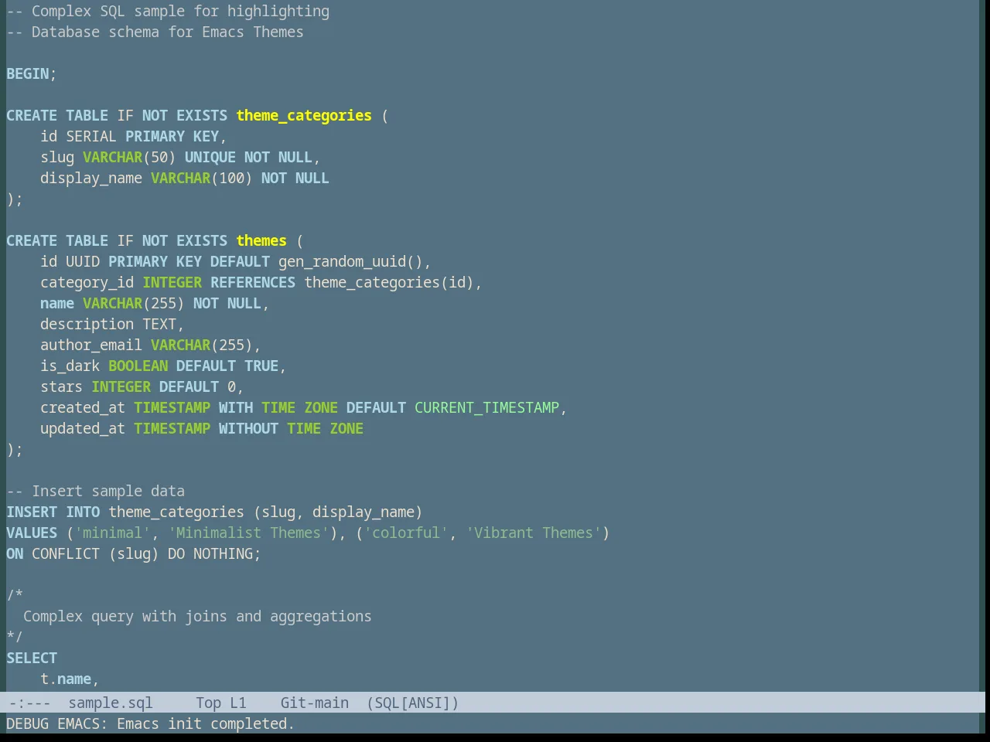Click INSERT INTO keyword
This screenshot has width=990, height=742.
tap(53, 512)
